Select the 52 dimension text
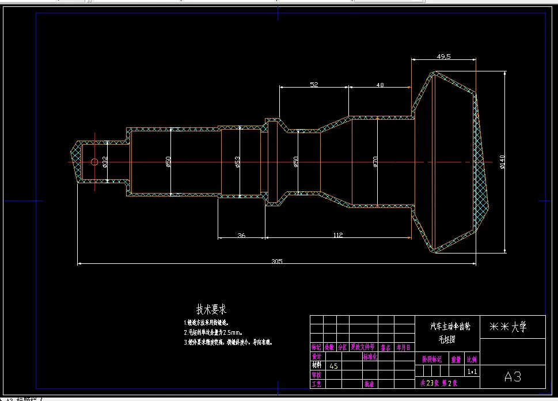Viewport: 558px width, 401px height. point(314,84)
